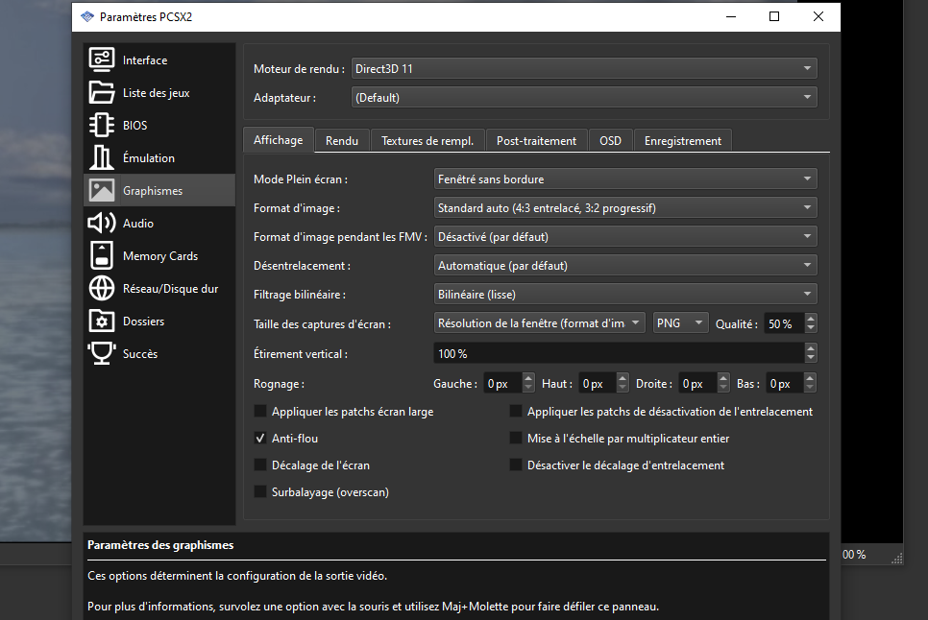
Task: Switch to the Post-traitement tab
Action: click(x=536, y=141)
